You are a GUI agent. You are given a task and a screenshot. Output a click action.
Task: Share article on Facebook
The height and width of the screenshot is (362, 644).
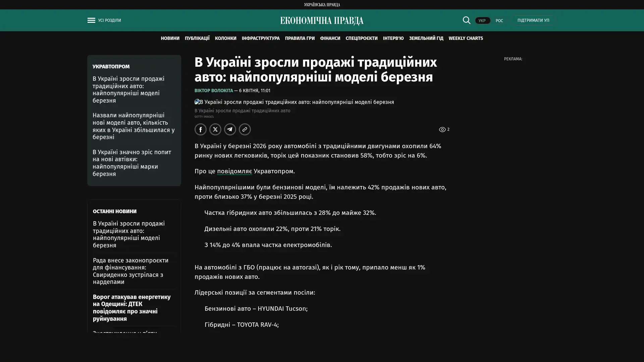click(200, 129)
